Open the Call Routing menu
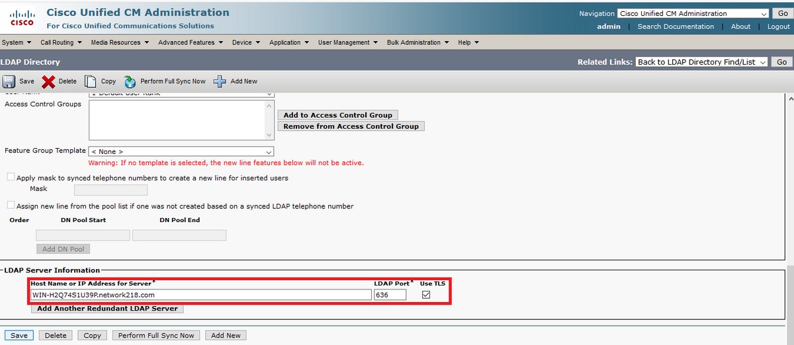794x345 pixels. pos(60,42)
